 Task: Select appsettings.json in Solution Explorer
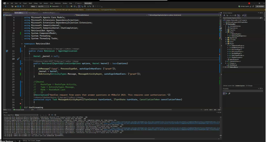click(234, 59)
